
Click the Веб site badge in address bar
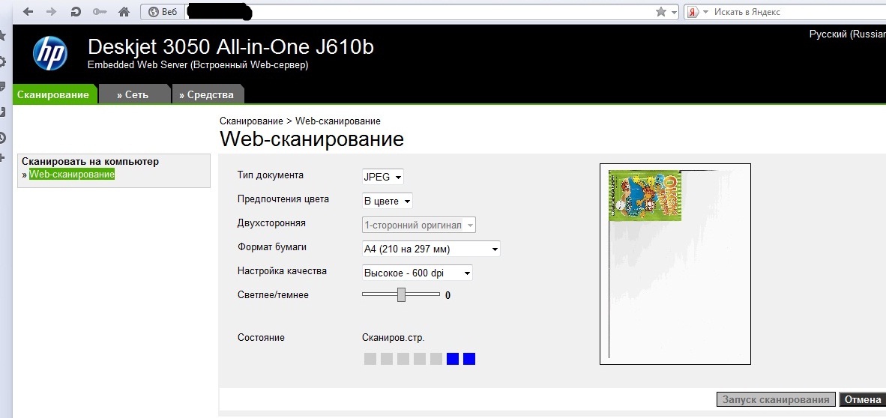163,12
